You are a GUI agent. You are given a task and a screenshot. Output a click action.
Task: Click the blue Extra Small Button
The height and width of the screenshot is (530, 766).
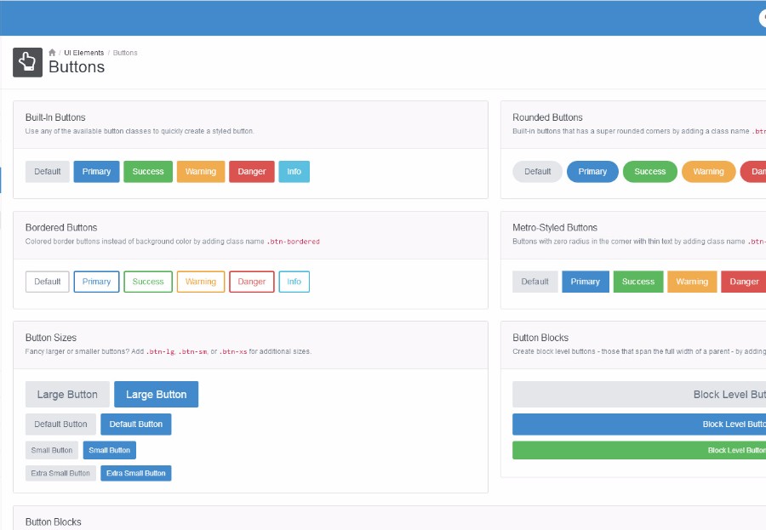pos(136,473)
